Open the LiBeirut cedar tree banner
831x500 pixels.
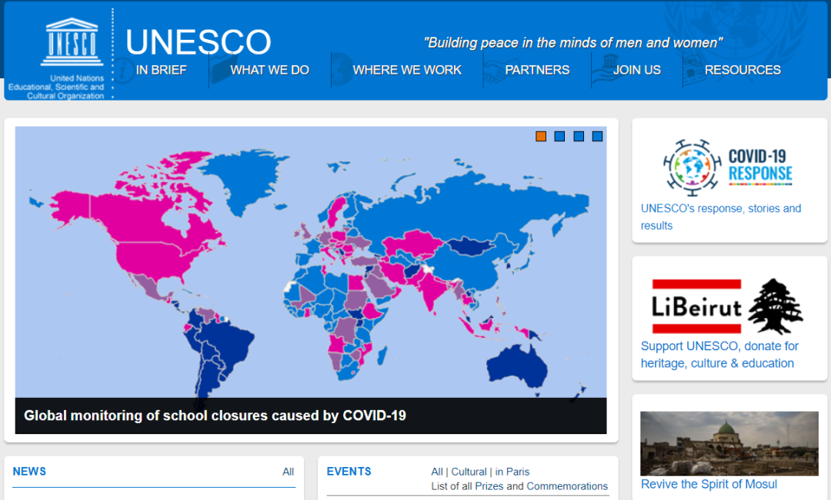[727, 306]
